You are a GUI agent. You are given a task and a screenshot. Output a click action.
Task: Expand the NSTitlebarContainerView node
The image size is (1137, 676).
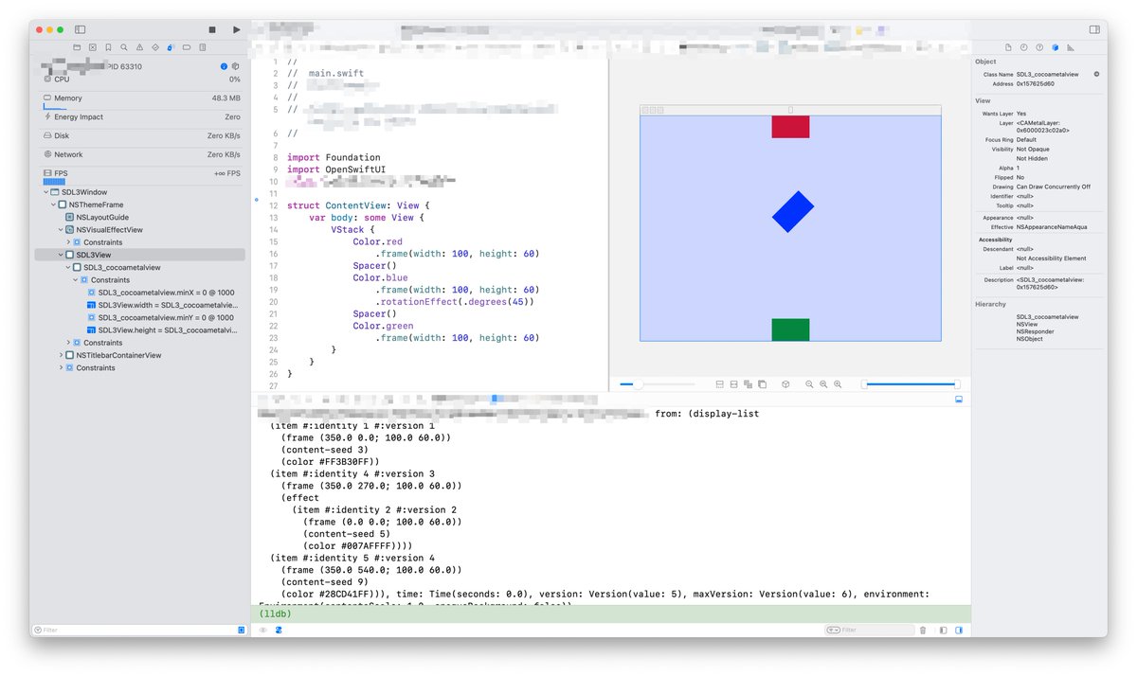(x=61, y=355)
